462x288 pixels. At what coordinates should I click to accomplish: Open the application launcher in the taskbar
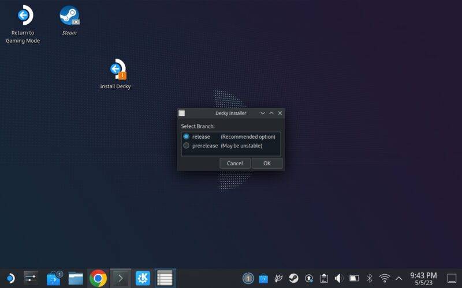pos(9,279)
